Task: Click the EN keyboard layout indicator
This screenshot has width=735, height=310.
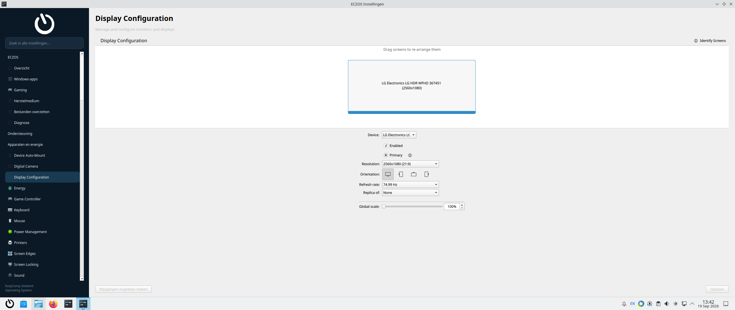Action: point(633,304)
